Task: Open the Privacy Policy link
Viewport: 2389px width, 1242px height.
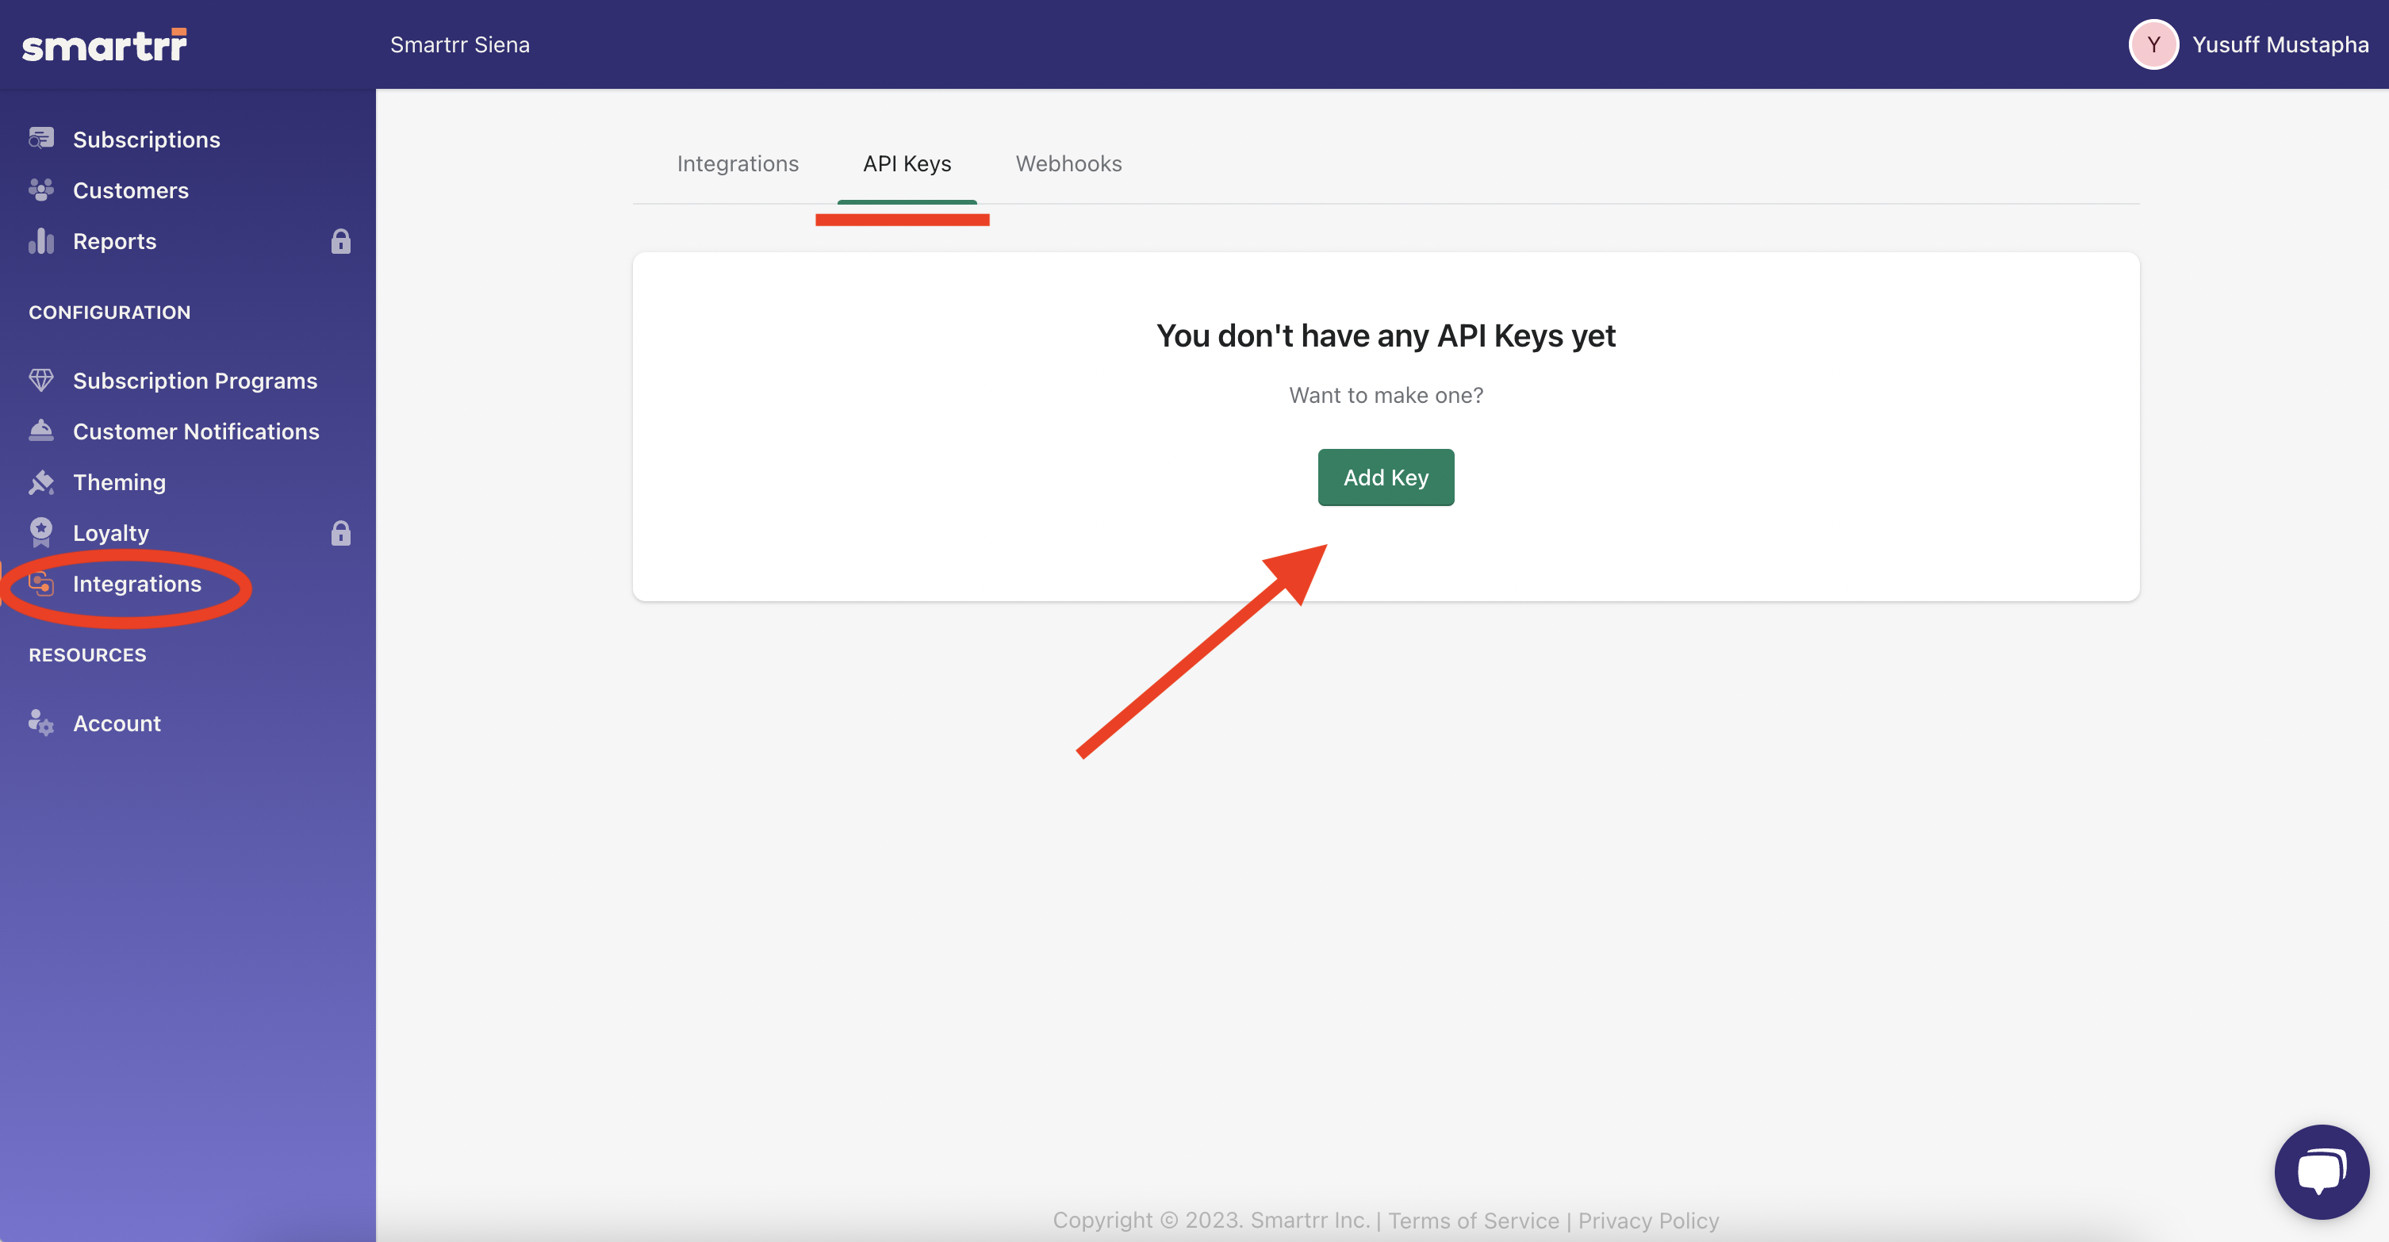Action: [1648, 1220]
